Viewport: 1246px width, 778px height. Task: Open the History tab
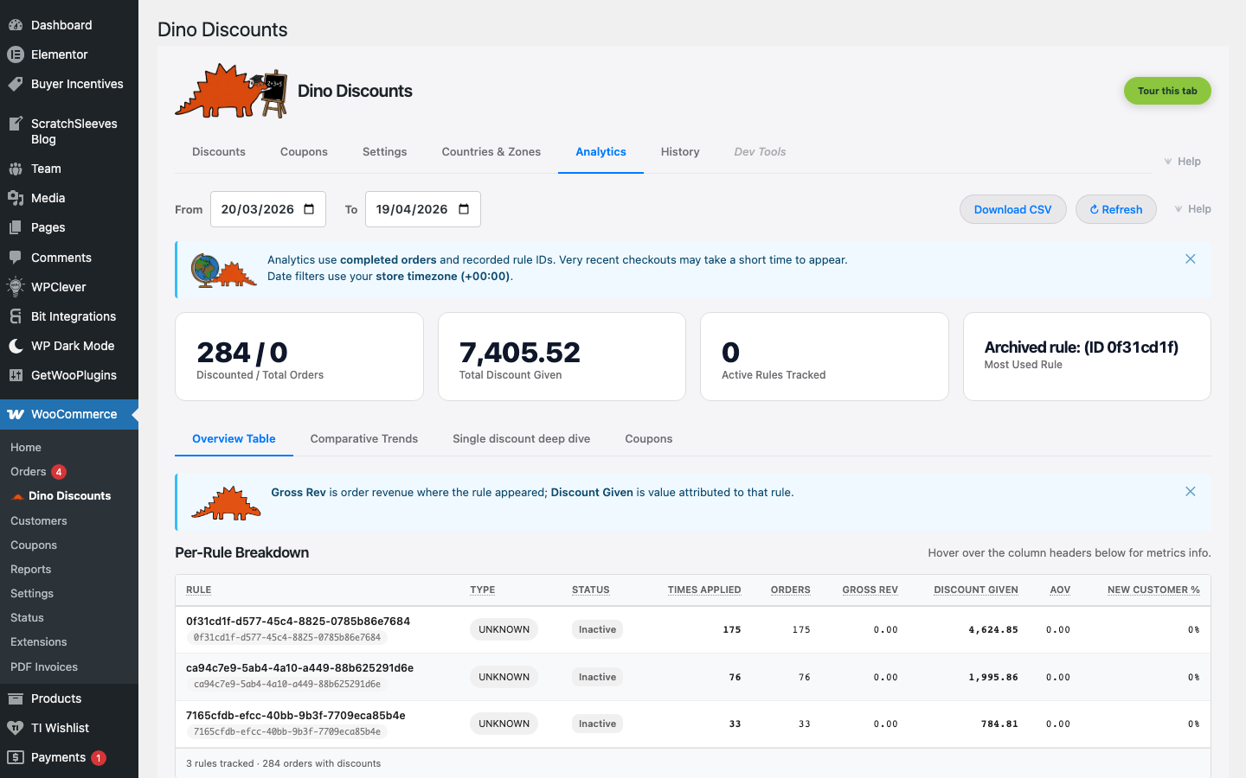tap(680, 151)
